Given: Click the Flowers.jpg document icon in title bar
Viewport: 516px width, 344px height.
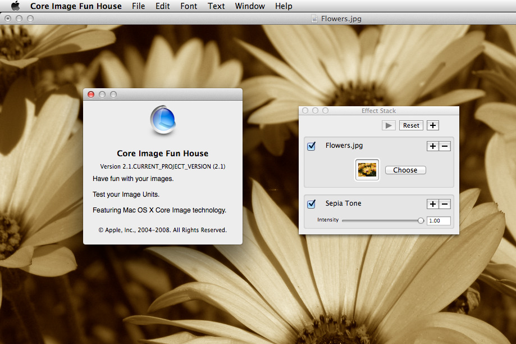Looking at the screenshot, I should (x=314, y=19).
